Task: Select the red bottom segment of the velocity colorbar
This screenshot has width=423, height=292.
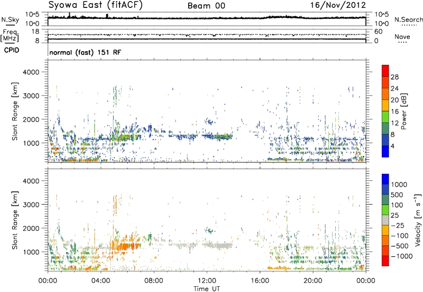Action: (x=385, y=261)
